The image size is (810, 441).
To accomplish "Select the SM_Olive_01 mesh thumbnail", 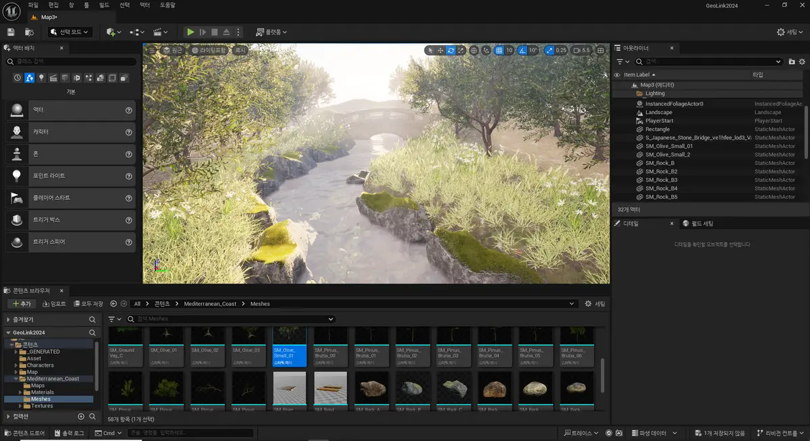I will [166, 347].
